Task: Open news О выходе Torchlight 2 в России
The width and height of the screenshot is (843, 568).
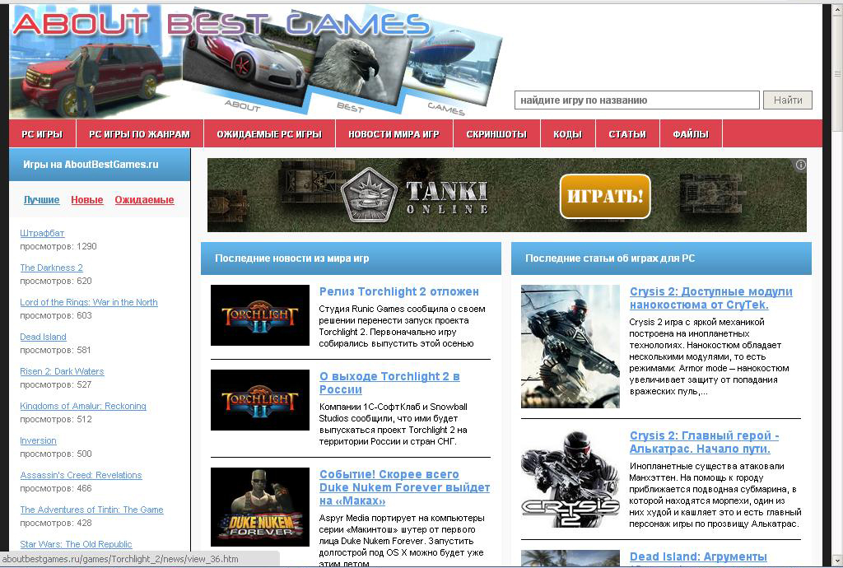Action: (389, 383)
